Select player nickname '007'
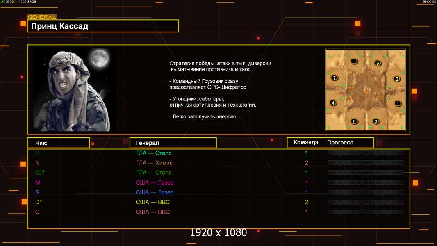Screen dimensions: 437x246 coord(40,173)
